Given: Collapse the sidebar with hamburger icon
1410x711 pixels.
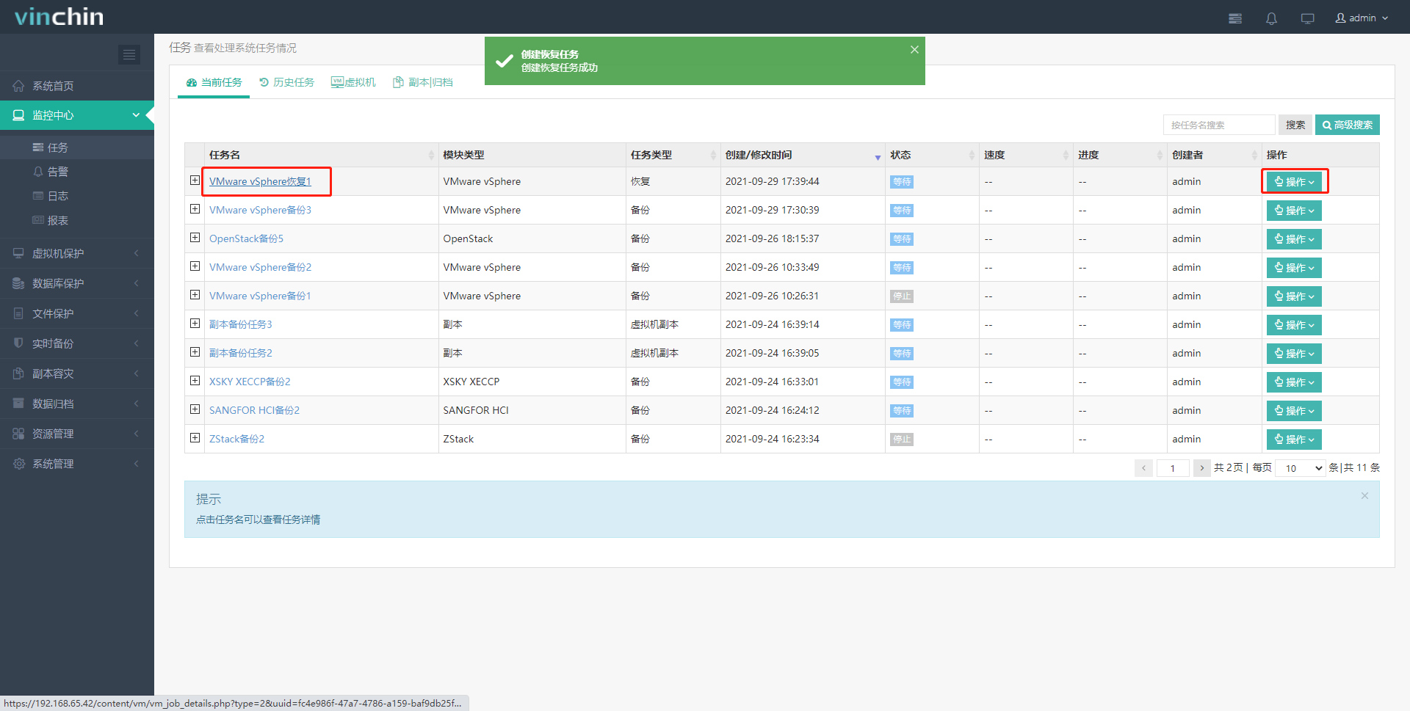Looking at the screenshot, I should tap(129, 54).
